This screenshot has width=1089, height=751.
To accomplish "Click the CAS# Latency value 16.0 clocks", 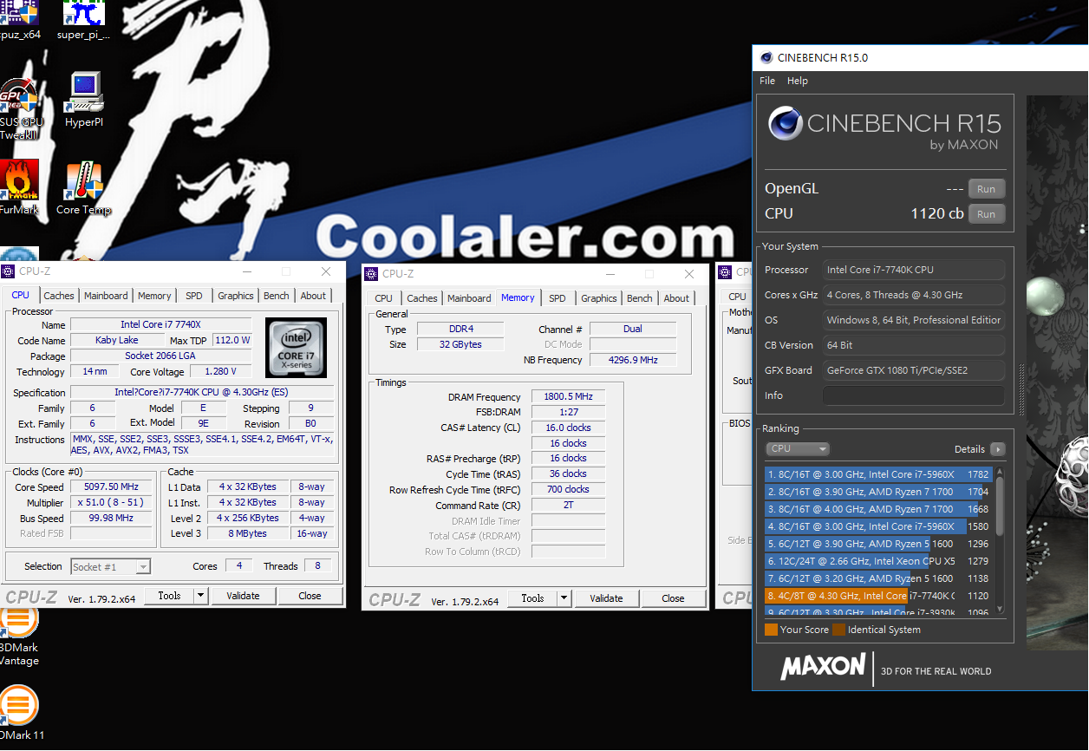I will click(568, 428).
